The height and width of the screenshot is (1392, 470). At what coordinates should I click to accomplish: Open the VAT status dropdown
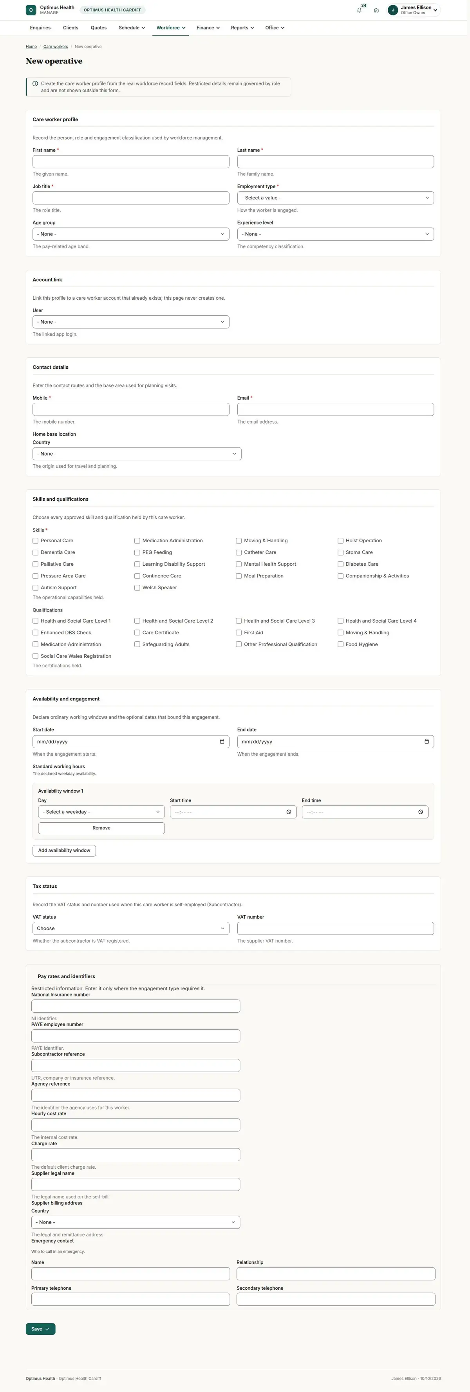(131, 929)
